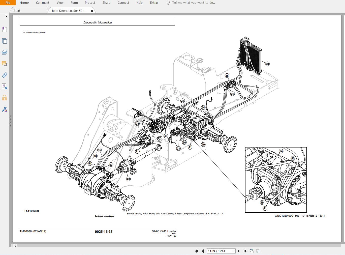The width and height of the screenshot is (345, 255).
Task: Click the Continued on next page text
Action: coord(104,216)
